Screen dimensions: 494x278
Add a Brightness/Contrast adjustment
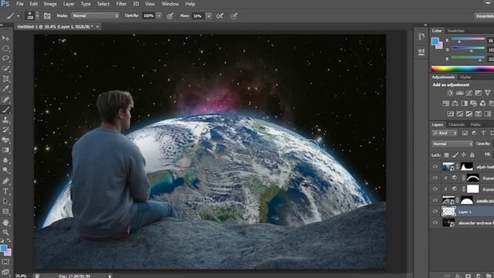[x=450, y=93]
